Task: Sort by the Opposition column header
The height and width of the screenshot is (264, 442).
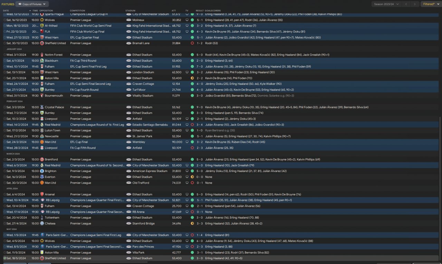Action: tap(46, 11)
